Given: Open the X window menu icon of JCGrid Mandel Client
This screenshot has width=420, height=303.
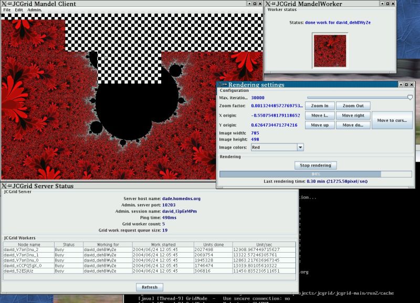Looking at the screenshot, I should point(4,4).
